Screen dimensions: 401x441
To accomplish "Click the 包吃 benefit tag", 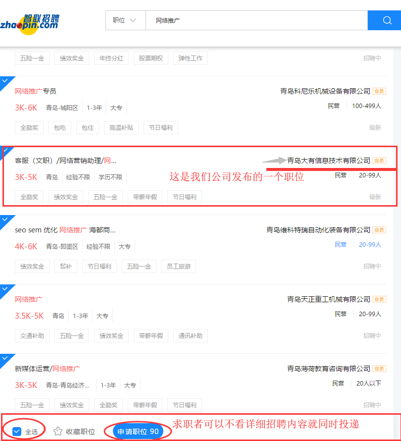I will coord(60,128).
